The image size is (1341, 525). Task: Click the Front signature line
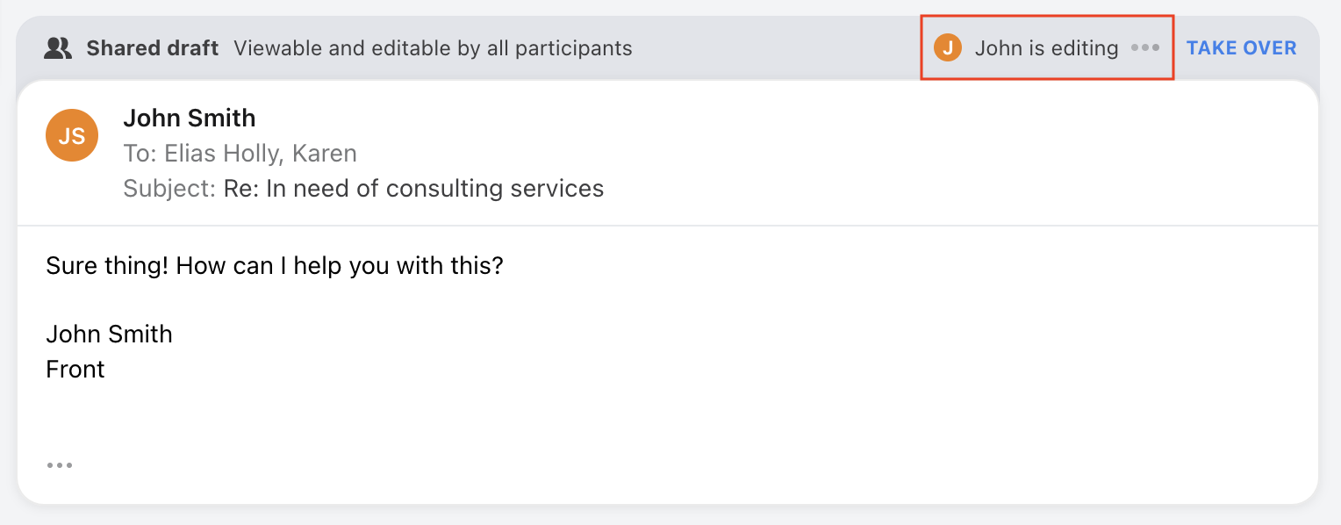point(75,370)
